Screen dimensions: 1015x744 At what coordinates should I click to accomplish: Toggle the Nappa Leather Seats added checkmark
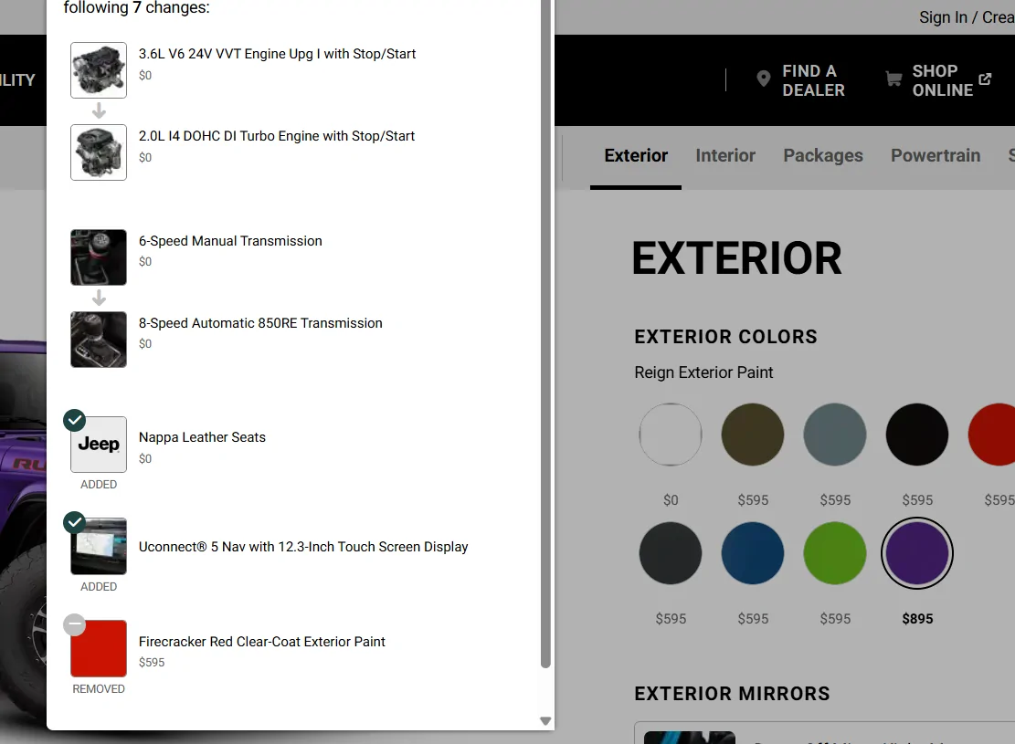pyautogui.click(x=74, y=420)
